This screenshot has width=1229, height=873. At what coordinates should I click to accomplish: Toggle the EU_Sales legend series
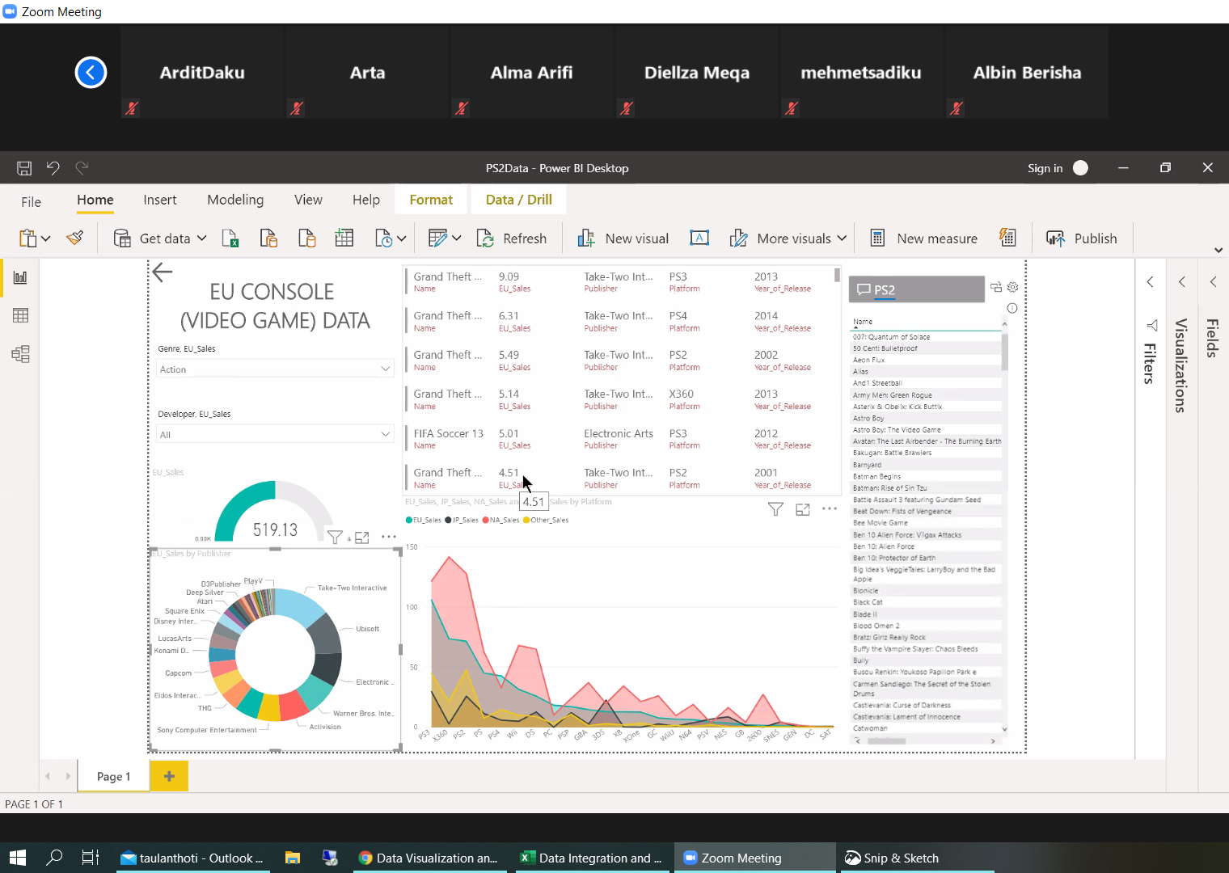point(424,521)
